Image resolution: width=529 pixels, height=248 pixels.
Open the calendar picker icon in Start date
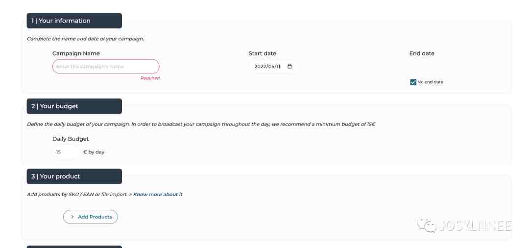(x=289, y=67)
